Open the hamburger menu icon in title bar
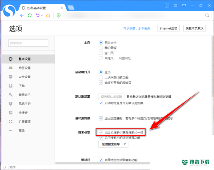The image size is (214, 170). coord(175,6)
